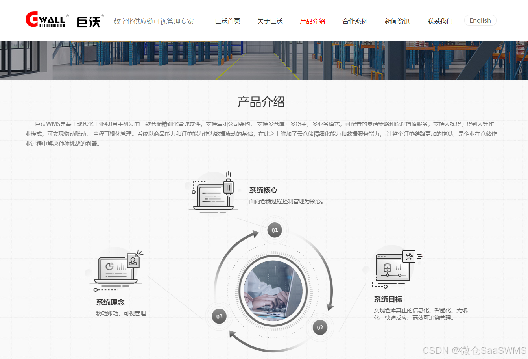Select the 01 circle marker
Viewport: 528px width, 359px height.
coord(275,230)
